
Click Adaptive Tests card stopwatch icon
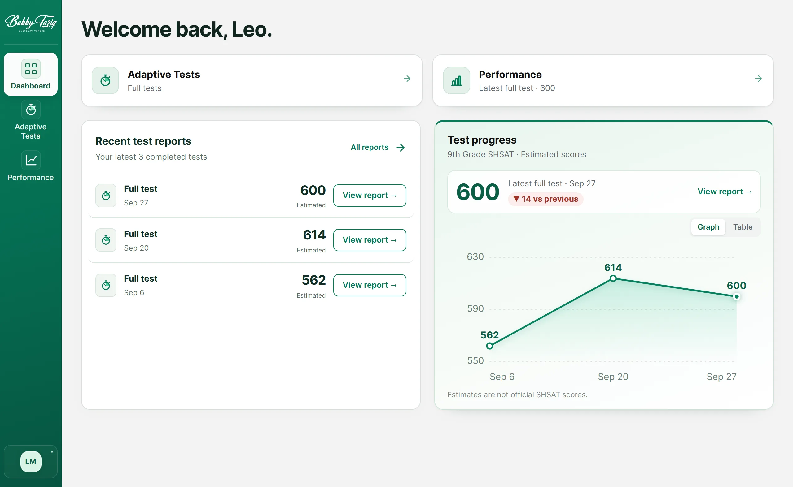pos(105,80)
